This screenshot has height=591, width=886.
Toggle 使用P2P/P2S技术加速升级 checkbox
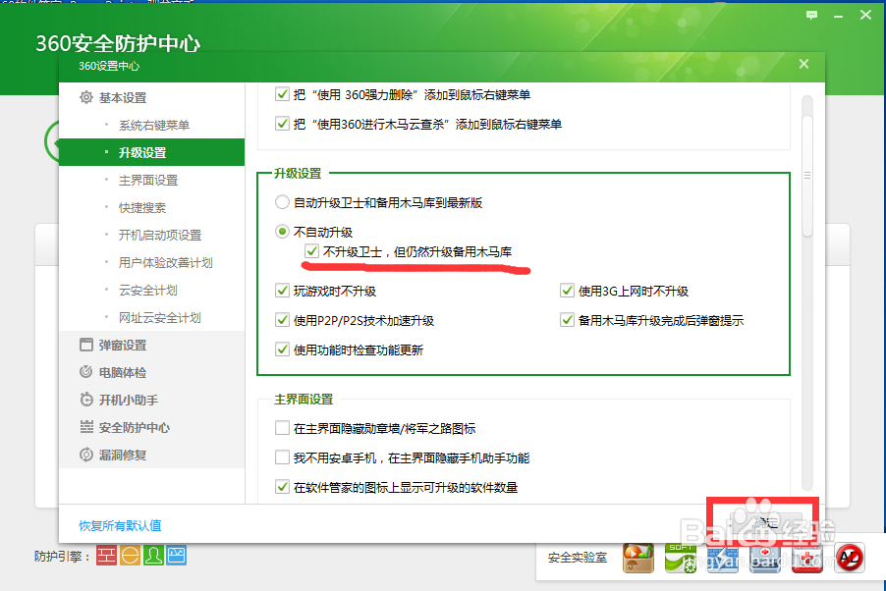pos(282,320)
